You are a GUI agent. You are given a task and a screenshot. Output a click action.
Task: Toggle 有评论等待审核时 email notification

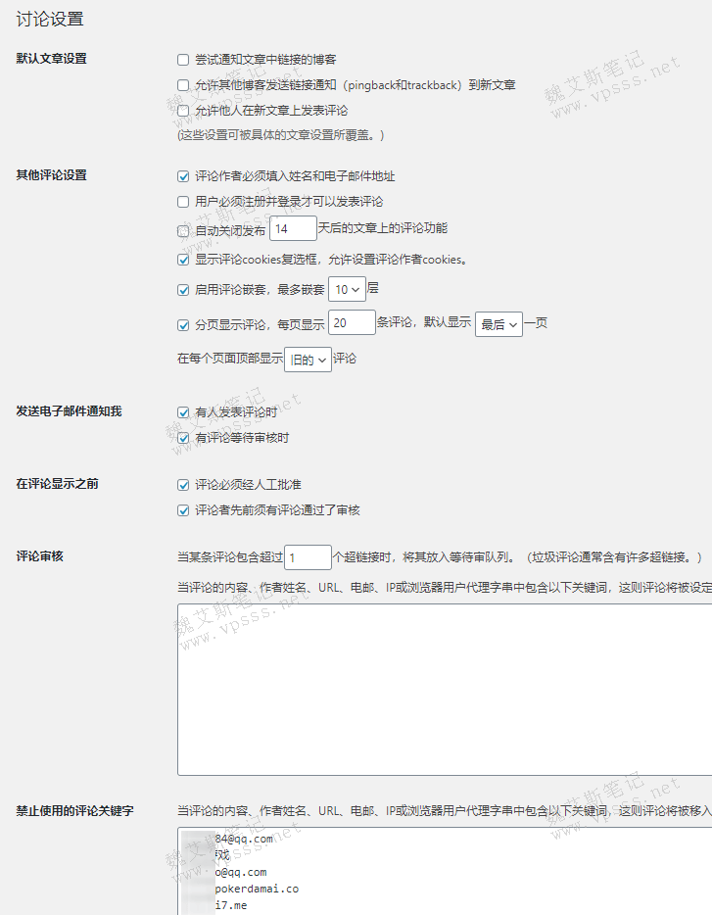pyautogui.click(x=183, y=438)
